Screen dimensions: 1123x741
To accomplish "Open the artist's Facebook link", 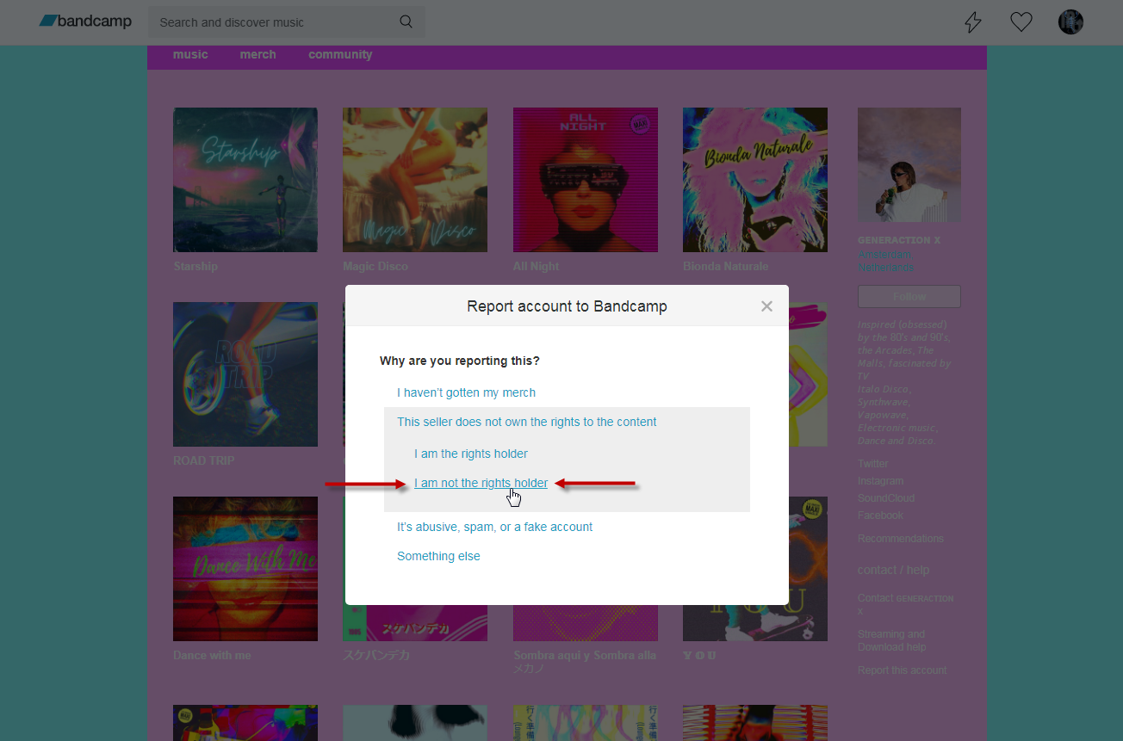I will pyautogui.click(x=881, y=516).
